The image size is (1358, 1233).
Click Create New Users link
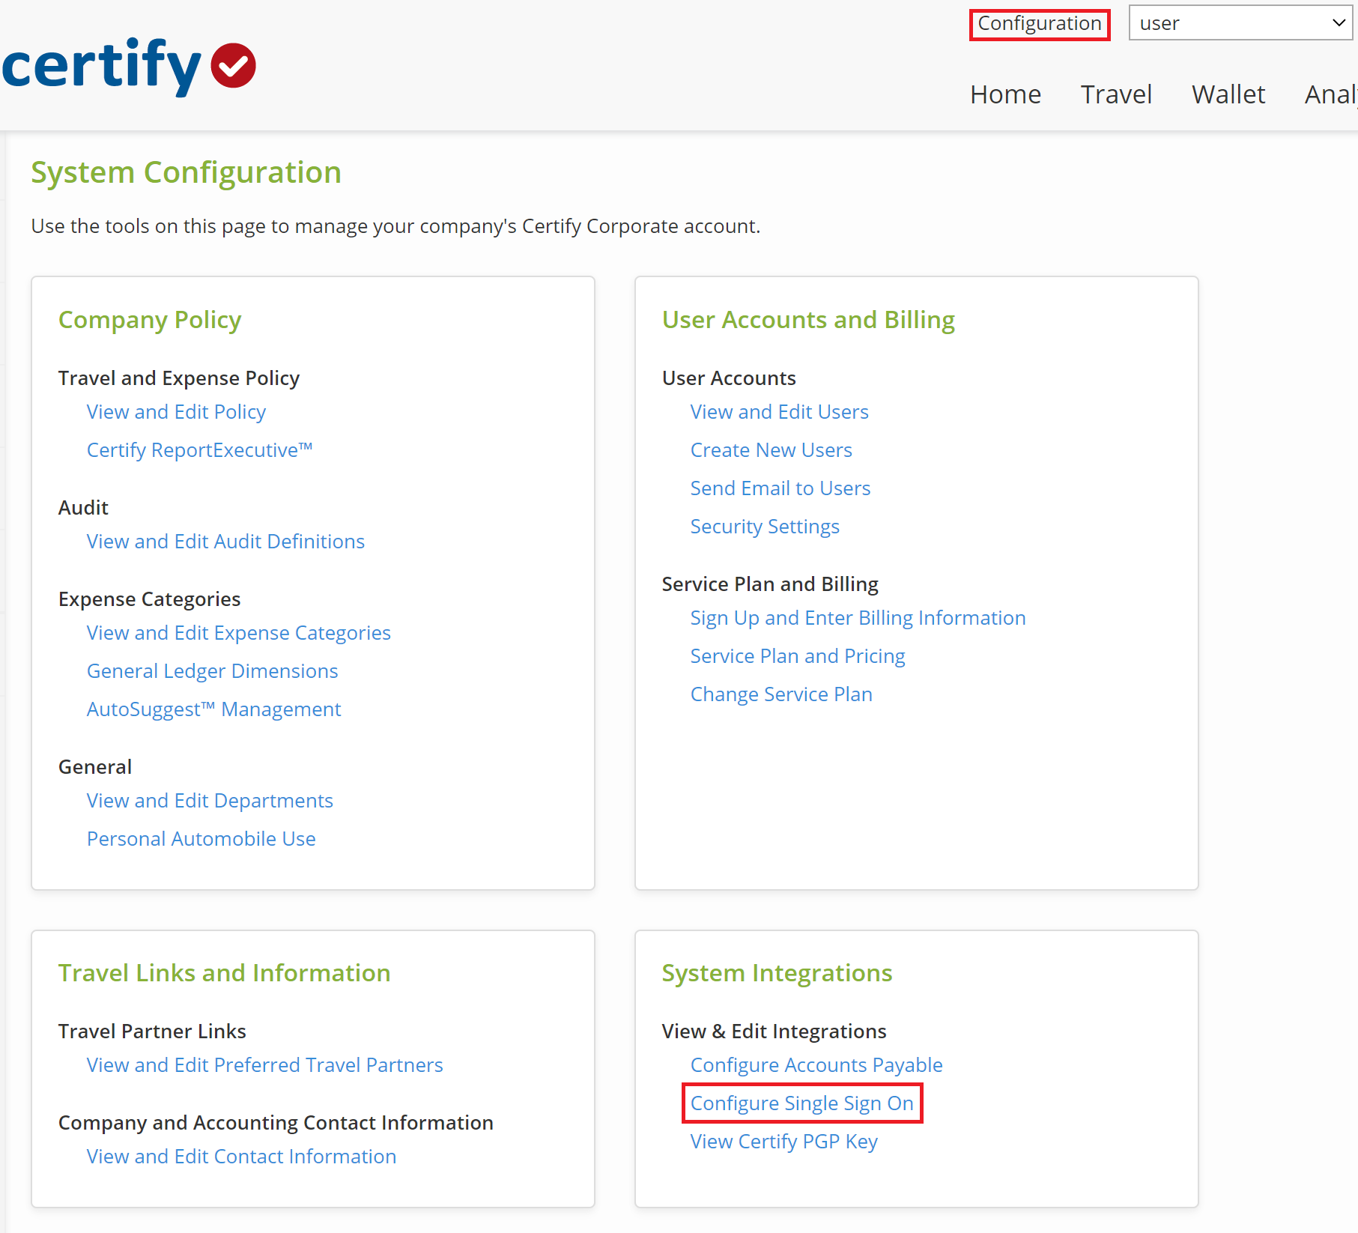click(771, 450)
